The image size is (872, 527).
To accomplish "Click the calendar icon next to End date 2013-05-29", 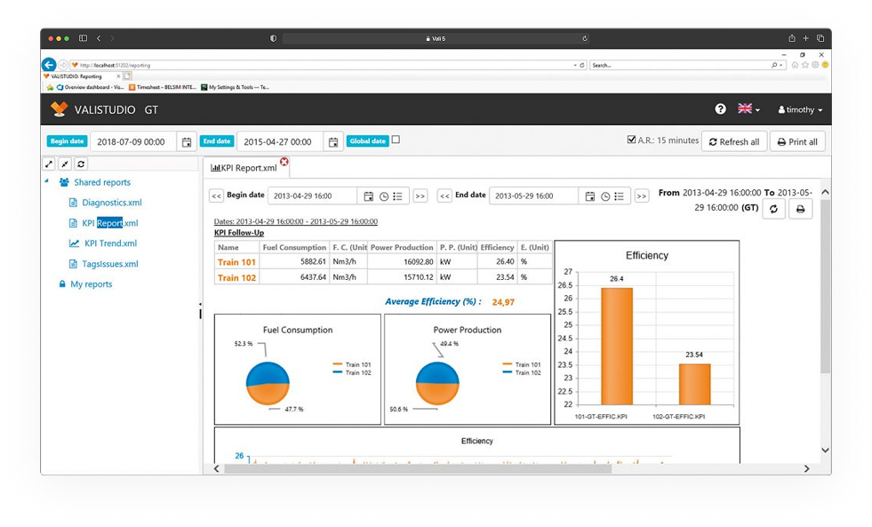I will click(x=589, y=196).
